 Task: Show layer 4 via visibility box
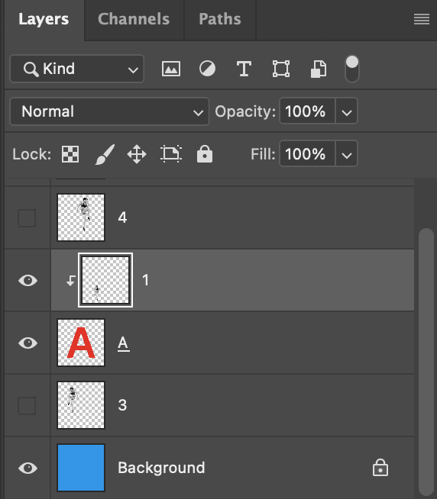coord(27,217)
